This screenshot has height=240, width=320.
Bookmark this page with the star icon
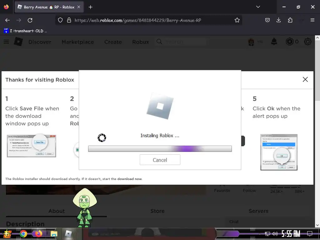click(x=237, y=20)
